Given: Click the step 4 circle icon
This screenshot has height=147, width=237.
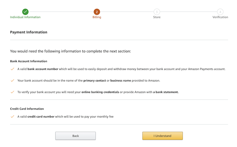Looking at the screenshot, I should [220, 12].
